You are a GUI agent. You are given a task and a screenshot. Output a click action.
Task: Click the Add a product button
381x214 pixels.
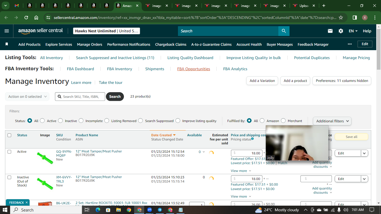pyautogui.click(x=295, y=81)
